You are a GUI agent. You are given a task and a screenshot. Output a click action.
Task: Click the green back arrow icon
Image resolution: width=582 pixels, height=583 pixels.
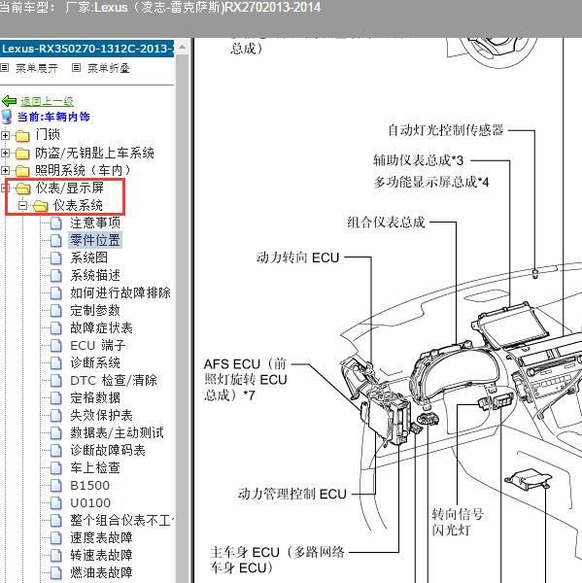pyautogui.click(x=9, y=100)
